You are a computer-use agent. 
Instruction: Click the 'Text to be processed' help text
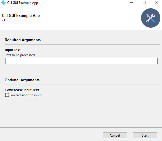pyautogui.click(x=20, y=55)
